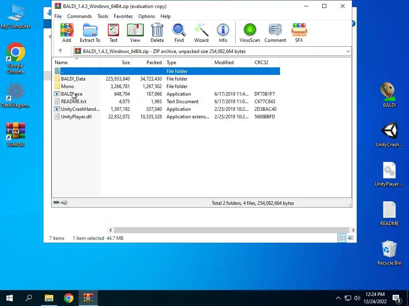Open Google Chrome desktop shortcut

click(16, 58)
